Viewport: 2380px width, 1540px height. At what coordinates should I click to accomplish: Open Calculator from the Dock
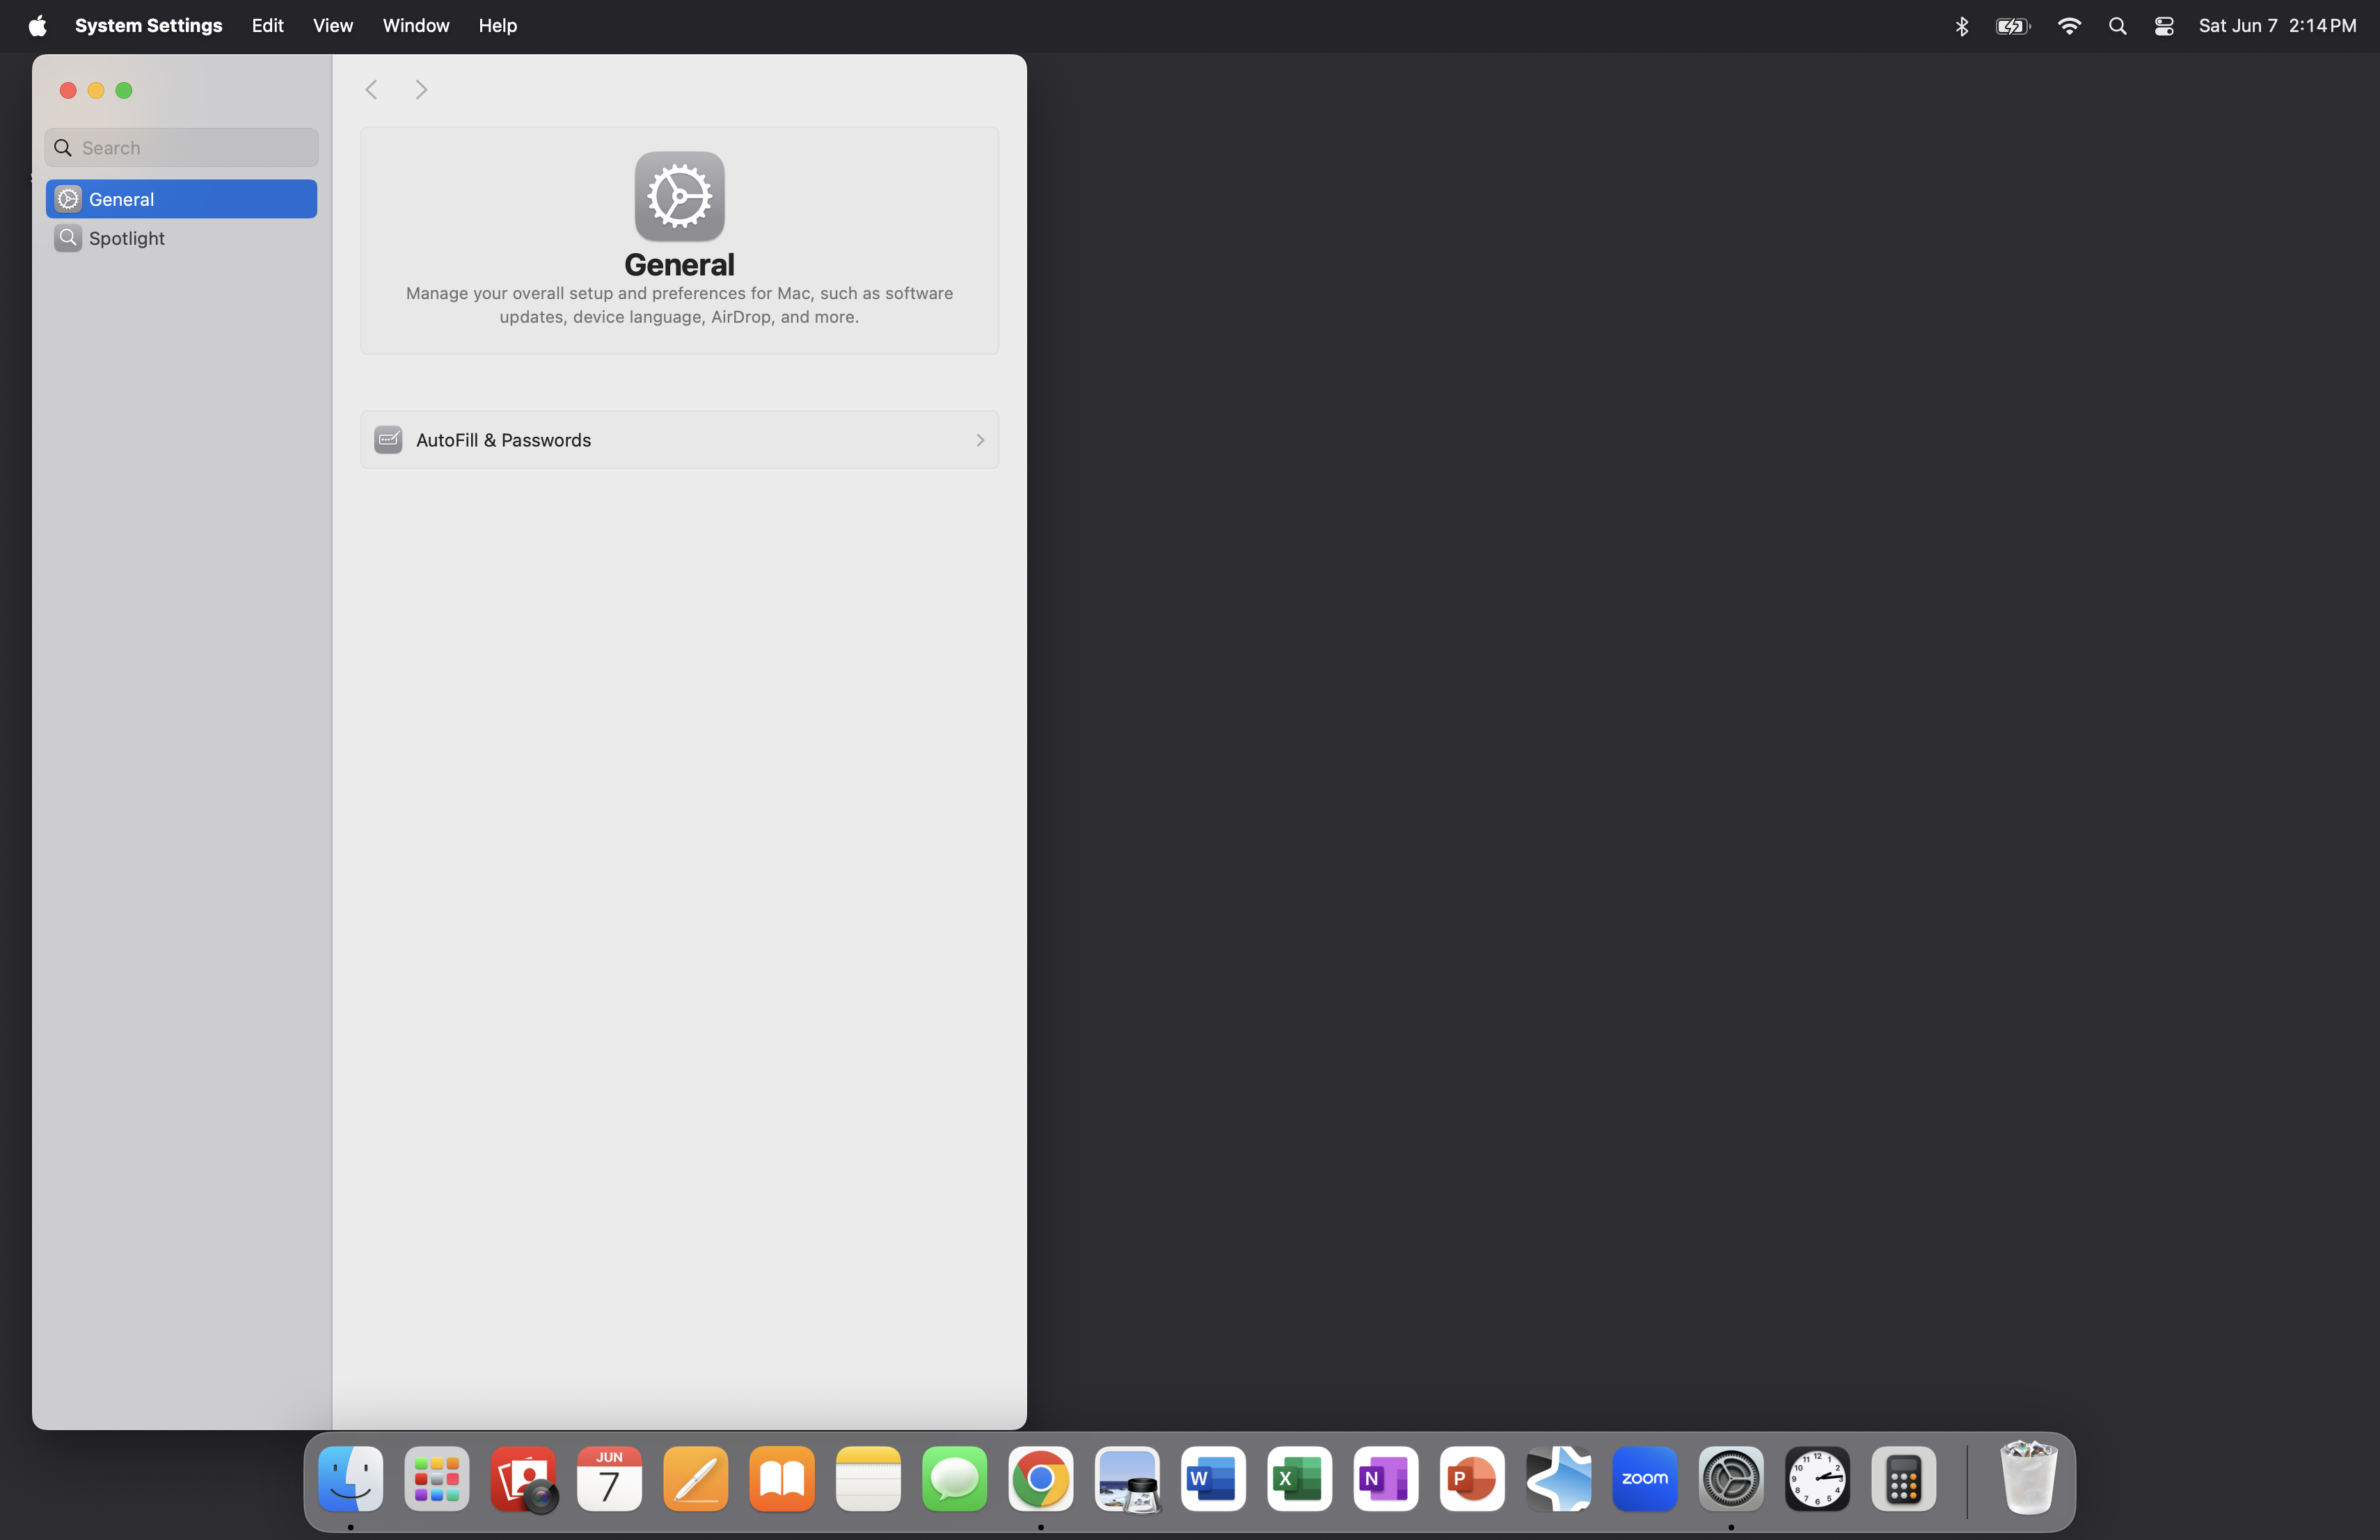pyautogui.click(x=1903, y=1478)
